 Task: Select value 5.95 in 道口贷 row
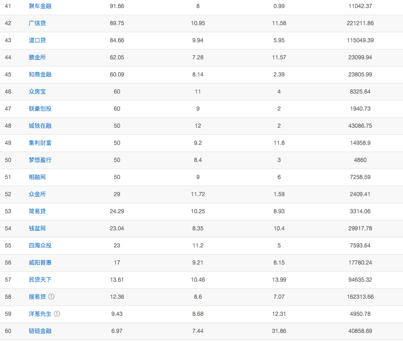(x=279, y=40)
